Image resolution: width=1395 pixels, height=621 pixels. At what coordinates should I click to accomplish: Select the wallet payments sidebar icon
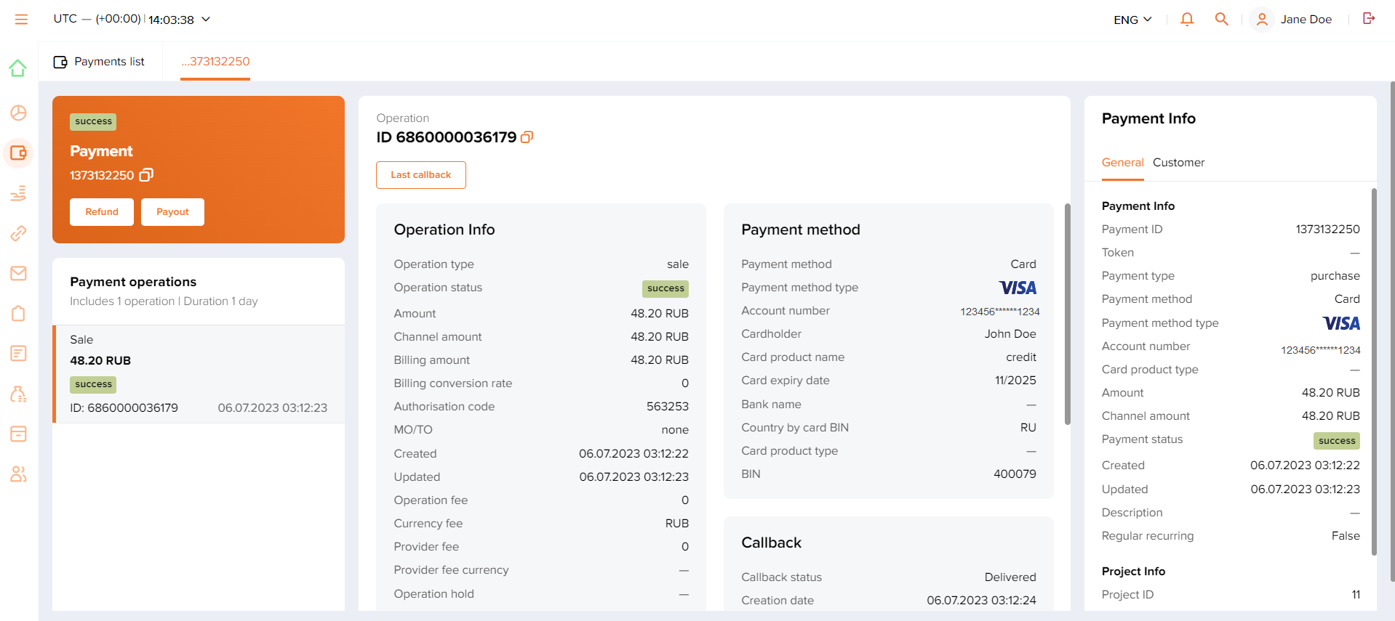18,153
